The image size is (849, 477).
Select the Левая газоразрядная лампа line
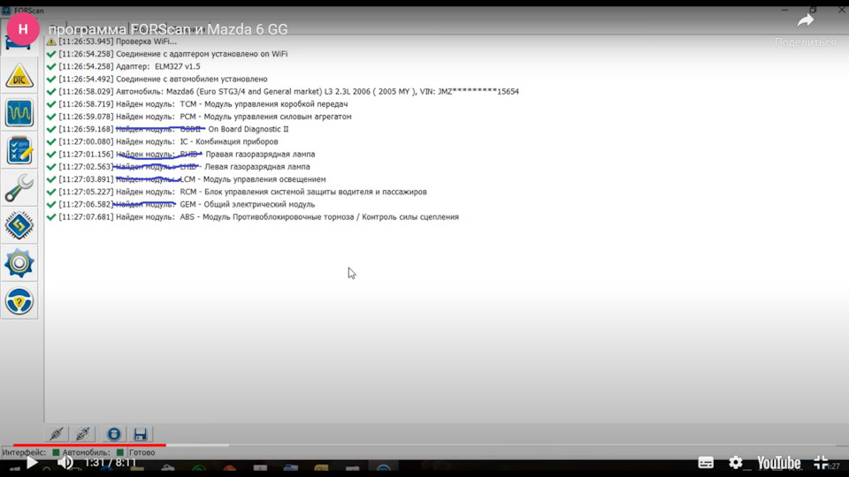point(178,167)
